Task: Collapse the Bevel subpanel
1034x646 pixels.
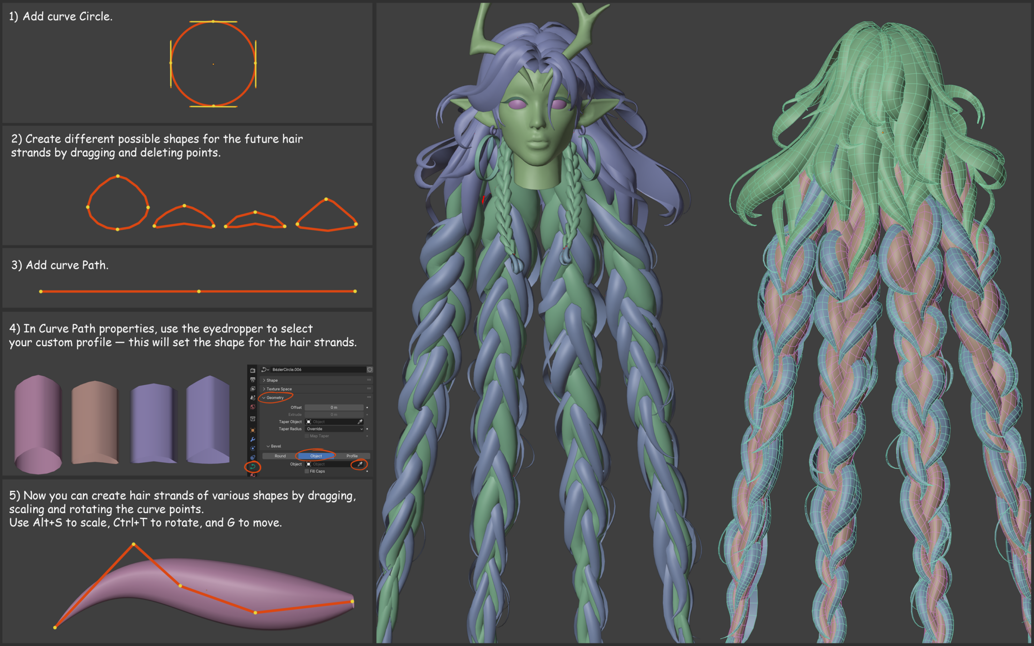Action: (276, 446)
